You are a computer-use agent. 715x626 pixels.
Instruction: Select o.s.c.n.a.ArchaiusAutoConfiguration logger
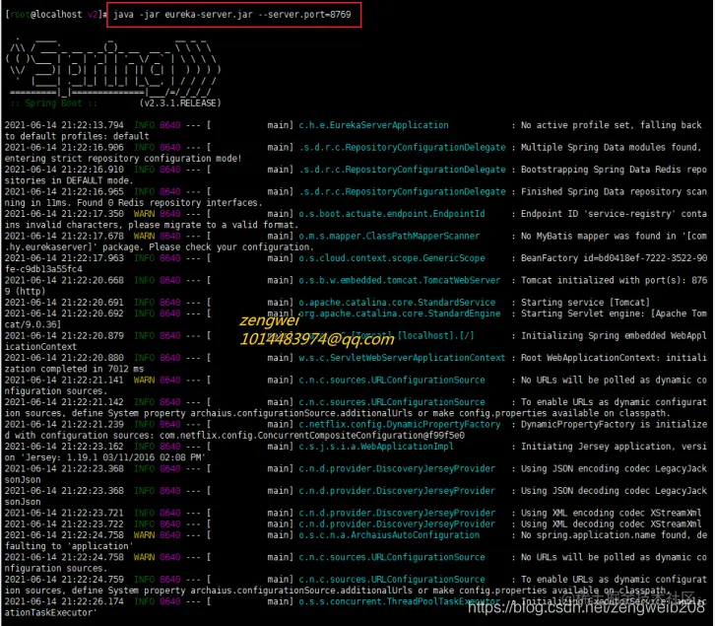(389, 534)
